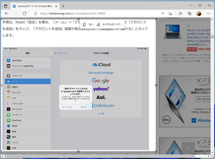Open the Collections panel
Image resolution: width=215 pixels, height=159 pixels.
tap(189, 13)
